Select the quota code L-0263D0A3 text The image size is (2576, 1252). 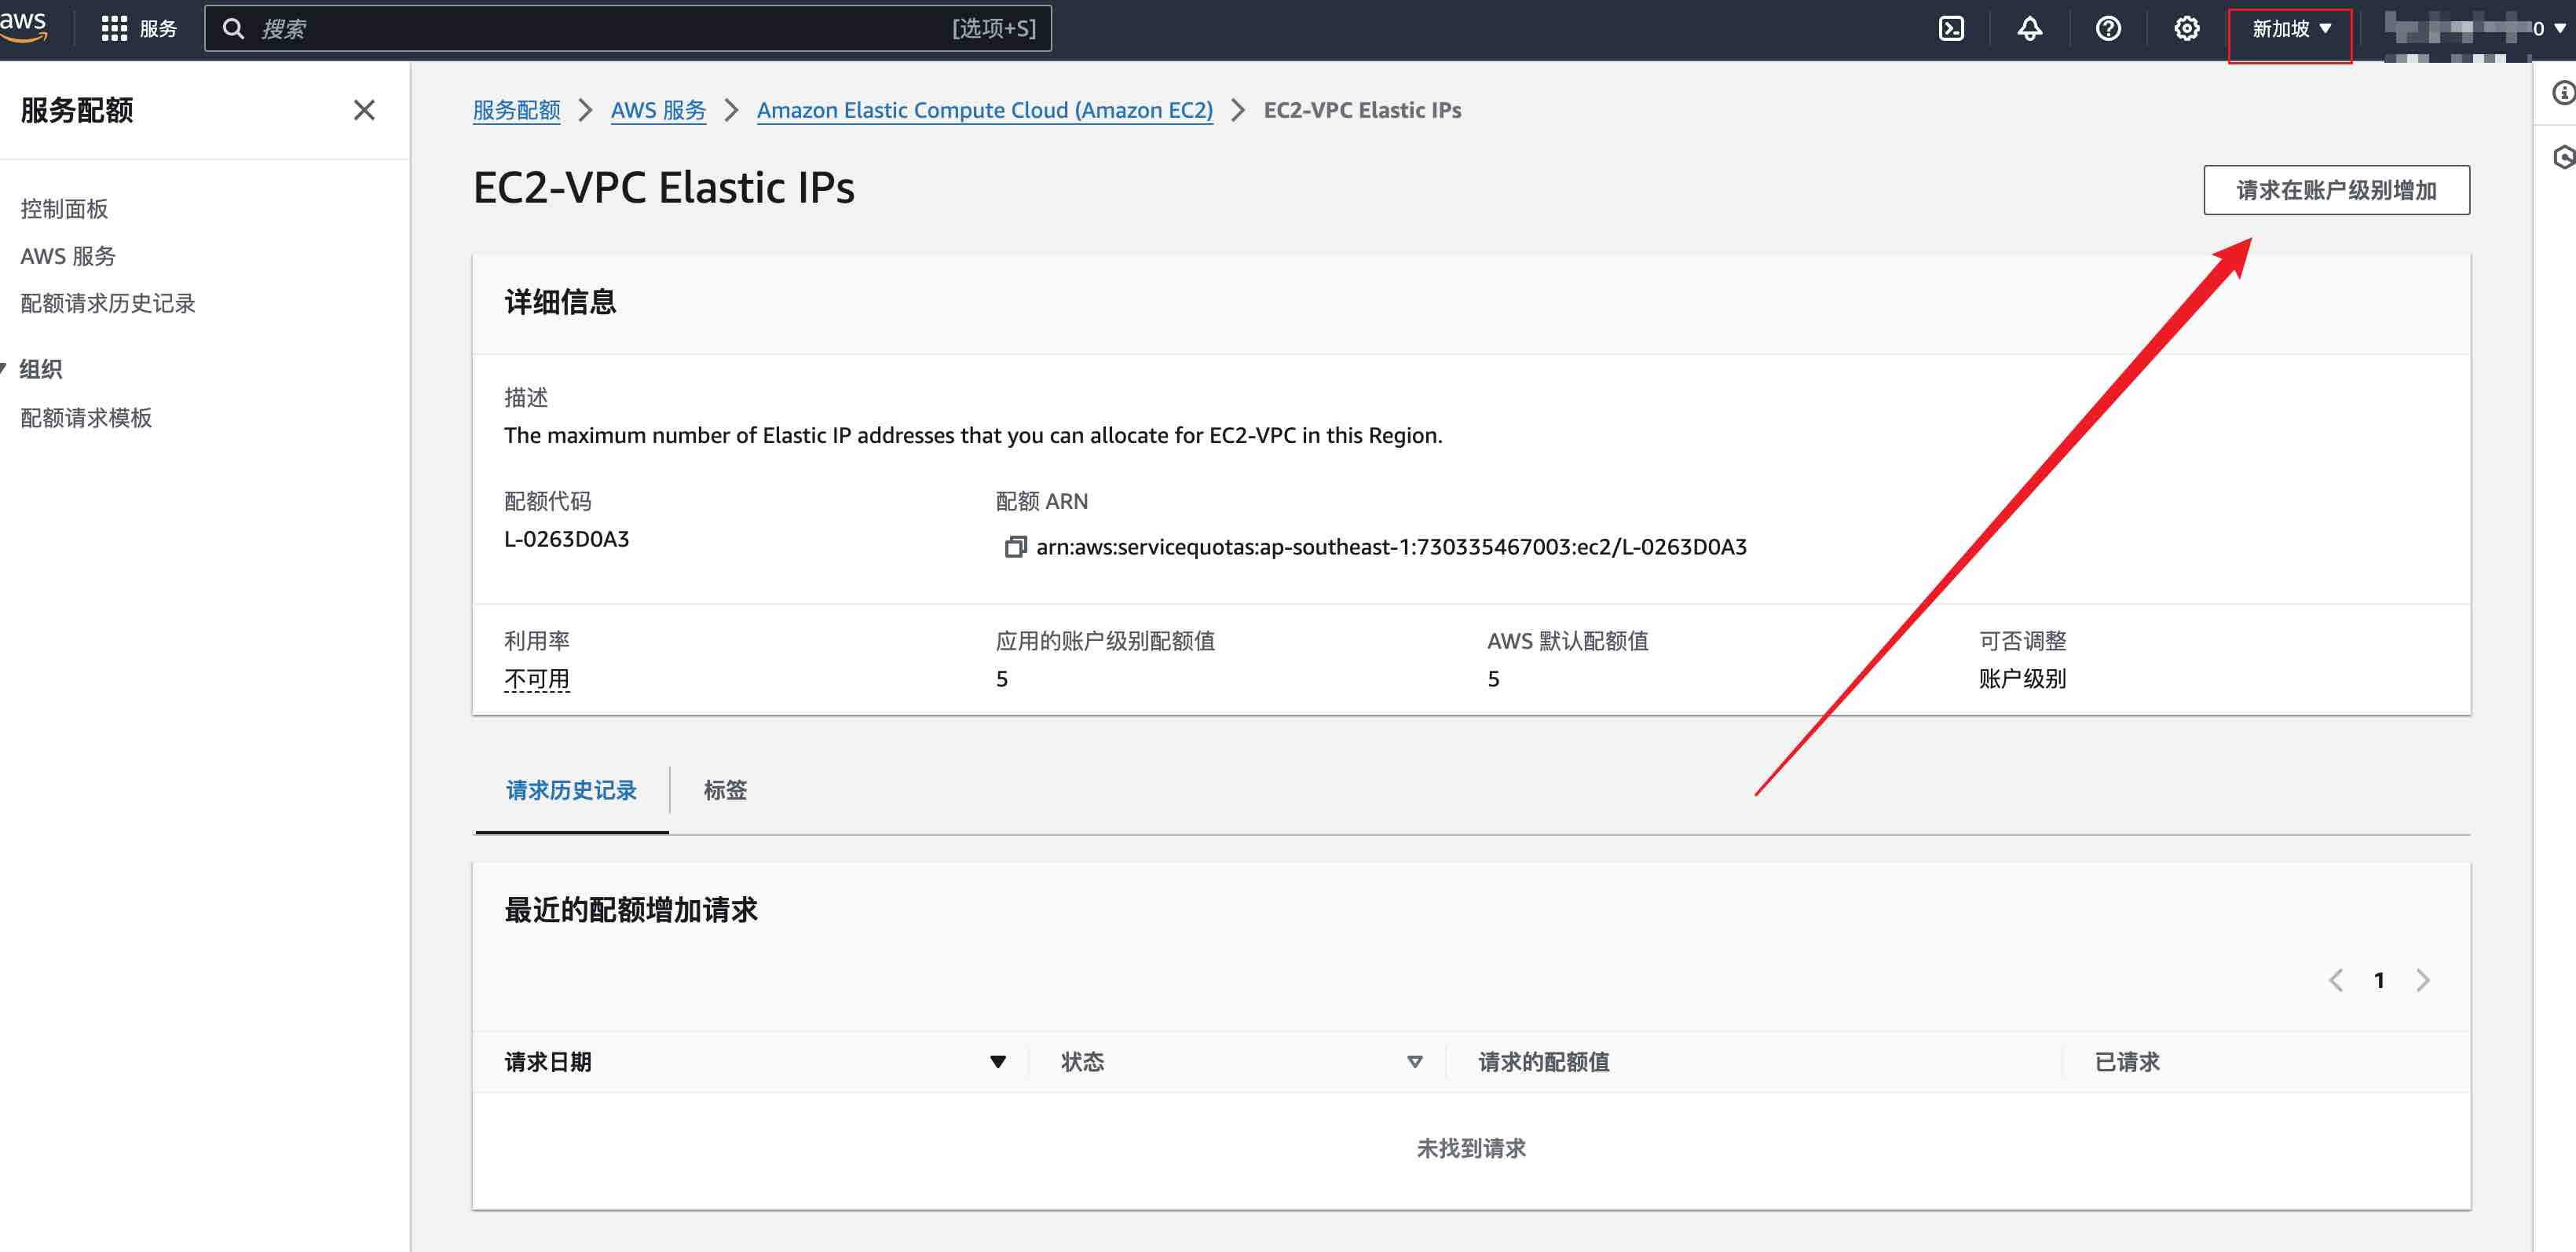(x=566, y=539)
